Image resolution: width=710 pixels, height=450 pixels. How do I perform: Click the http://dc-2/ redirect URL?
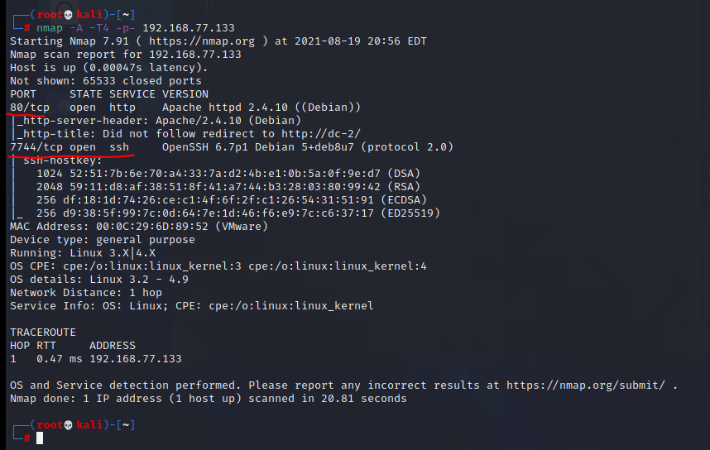pyautogui.click(x=321, y=134)
